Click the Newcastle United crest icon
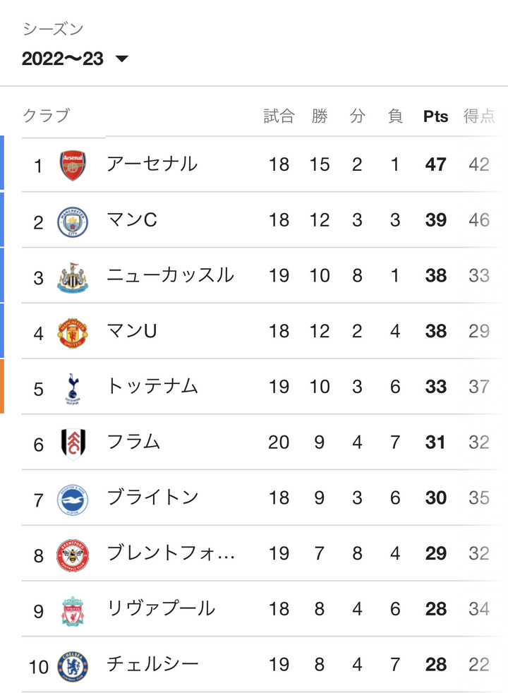508x693 pixels. click(73, 277)
